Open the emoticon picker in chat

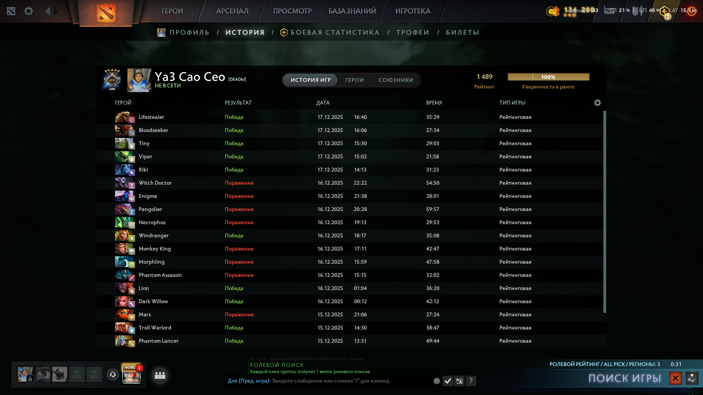tap(436, 381)
